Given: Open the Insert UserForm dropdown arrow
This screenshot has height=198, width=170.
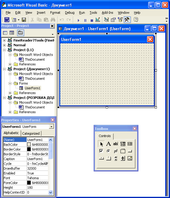Looking at the screenshot, I should [19, 20].
